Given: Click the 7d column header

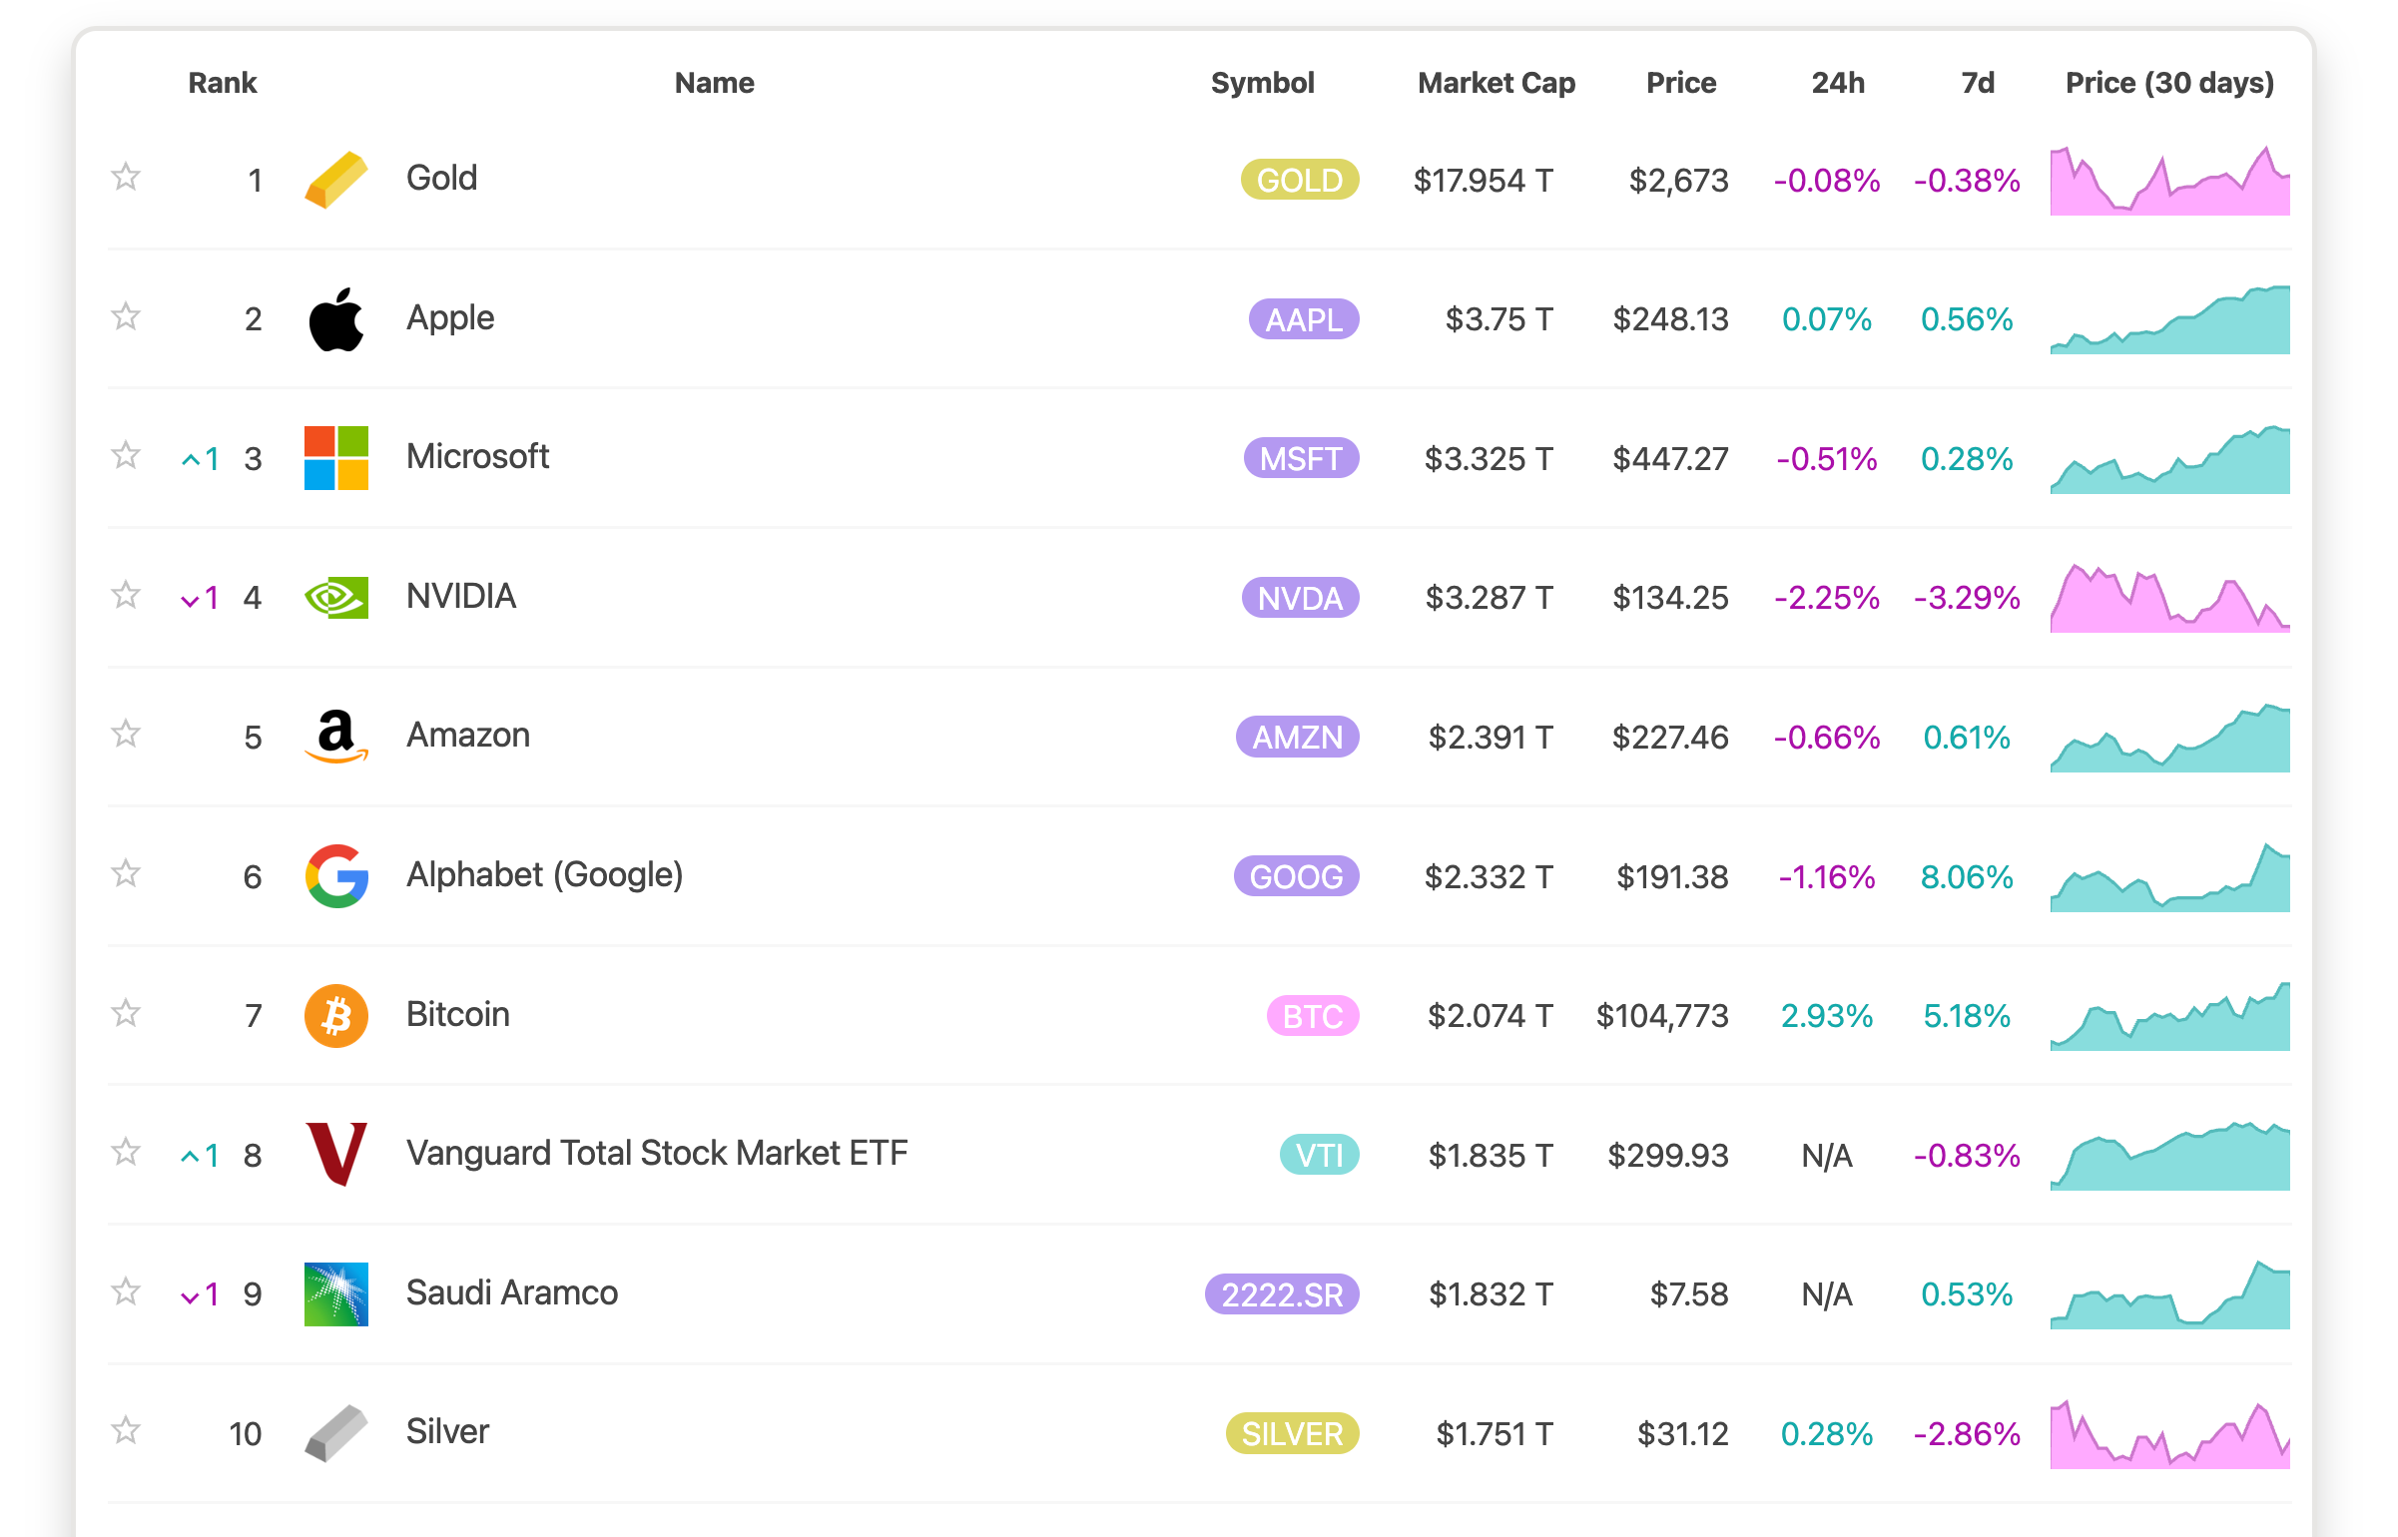Looking at the screenshot, I should click(x=1978, y=83).
